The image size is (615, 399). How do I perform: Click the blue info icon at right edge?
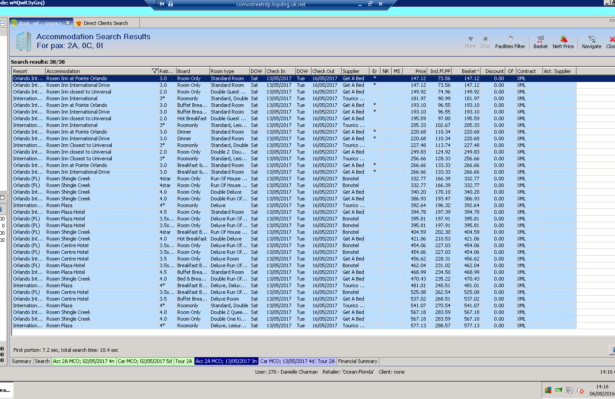tap(612, 350)
